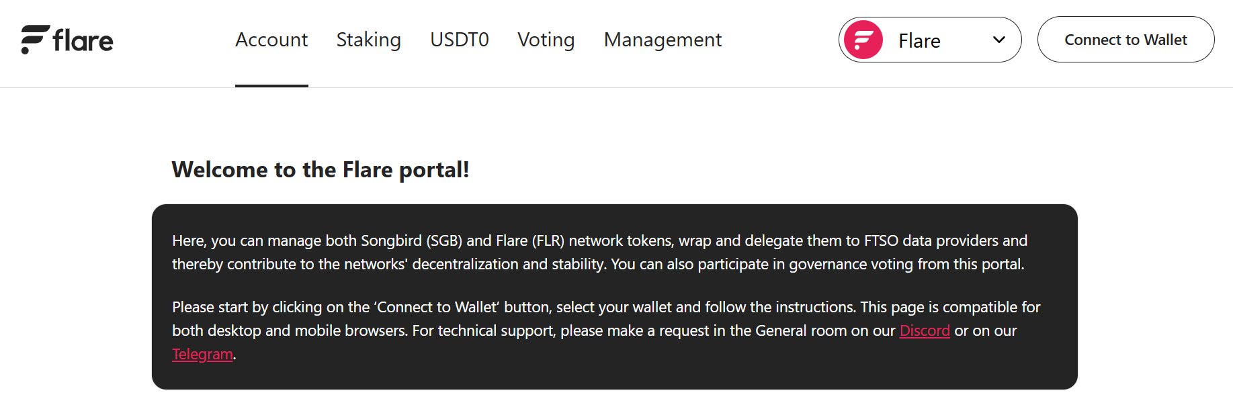Viewport: 1233px width, 407px height.
Task: Open the Telegram link
Action: (202, 354)
